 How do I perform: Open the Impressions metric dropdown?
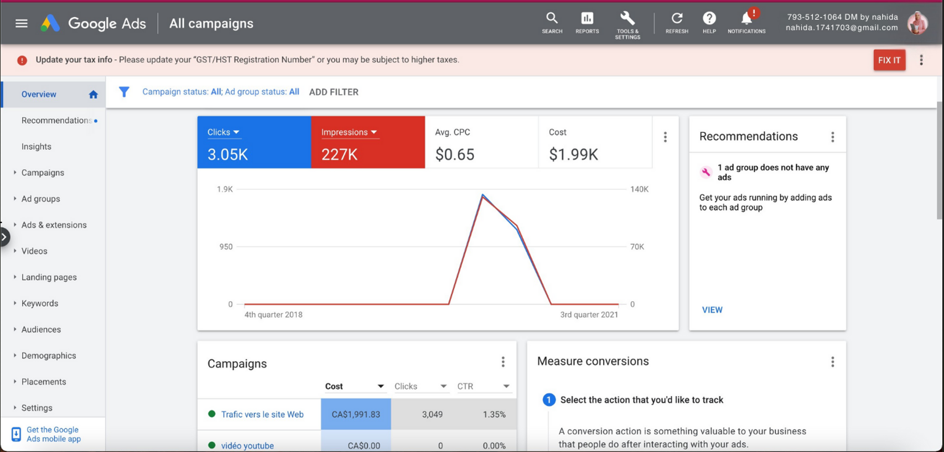point(349,132)
